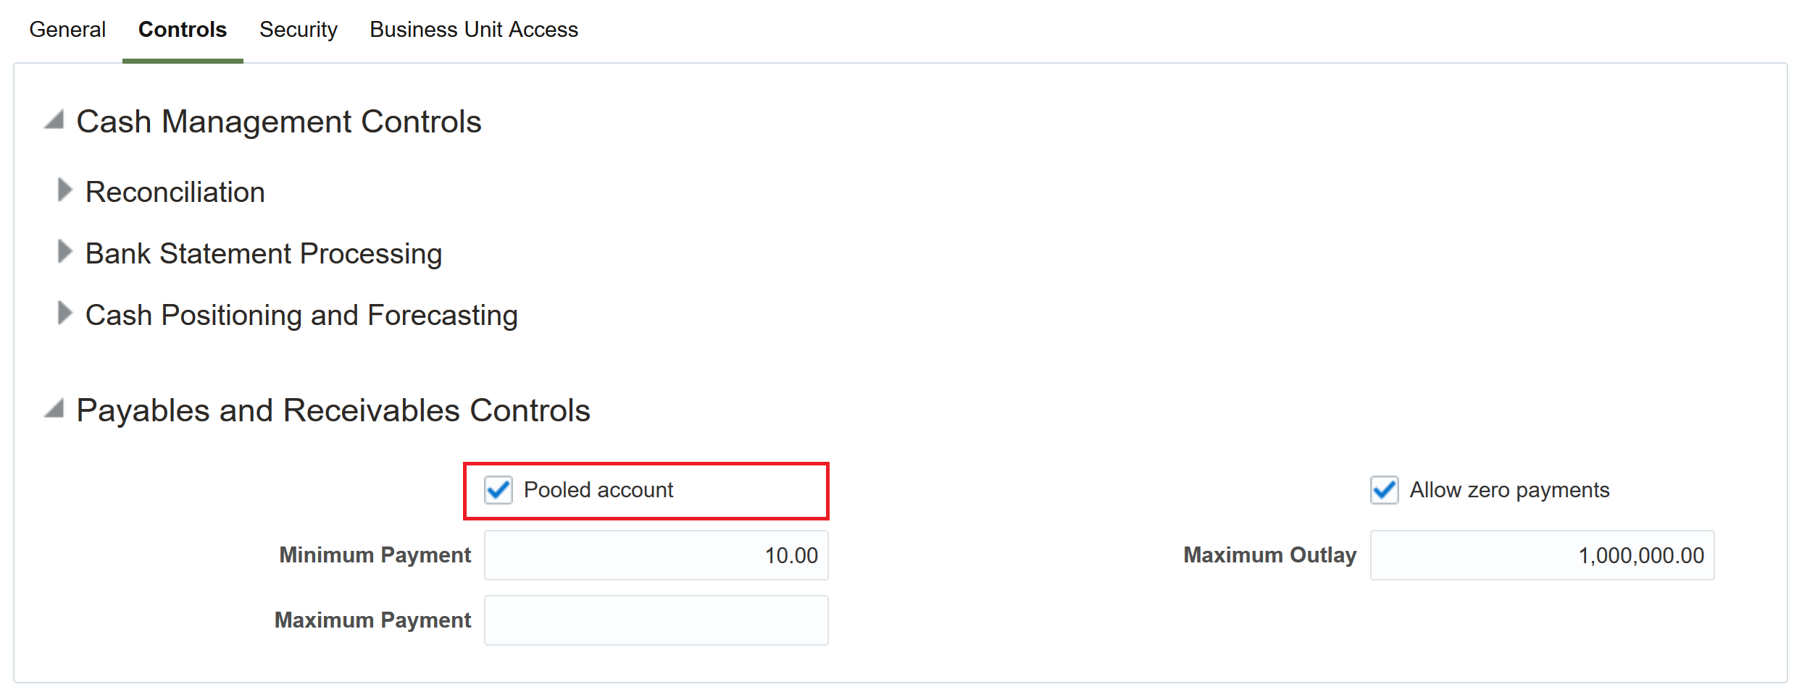Click the Maximum Payment field
The height and width of the screenshot is (692, 1794).
[x=656, y=620]
